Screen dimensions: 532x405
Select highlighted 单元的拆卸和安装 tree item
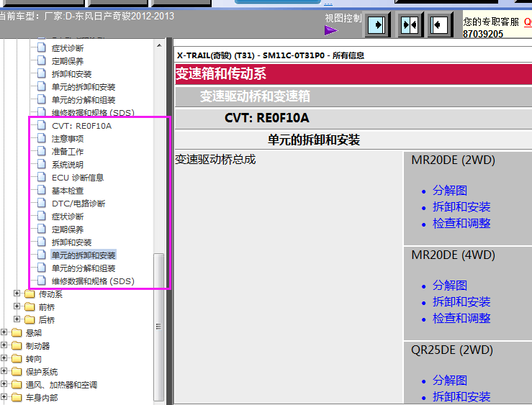(84, 255)
